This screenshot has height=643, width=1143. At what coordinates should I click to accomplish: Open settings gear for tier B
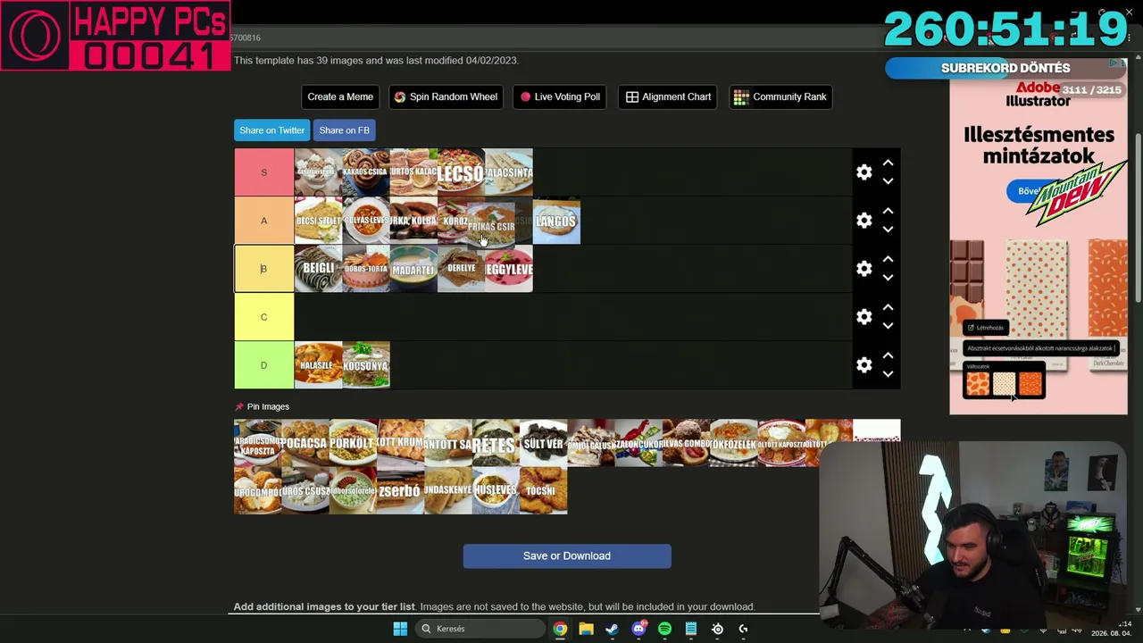point(864,269)
